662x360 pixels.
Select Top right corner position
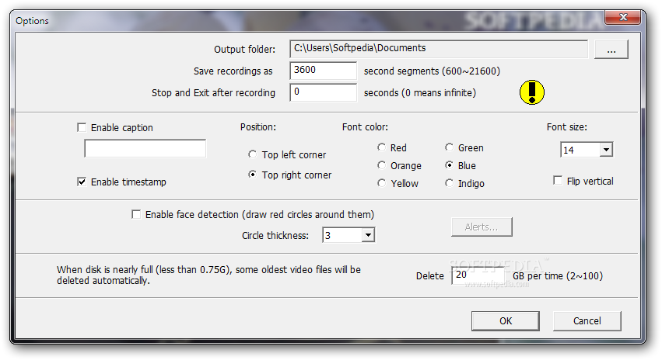click(253, 175)
